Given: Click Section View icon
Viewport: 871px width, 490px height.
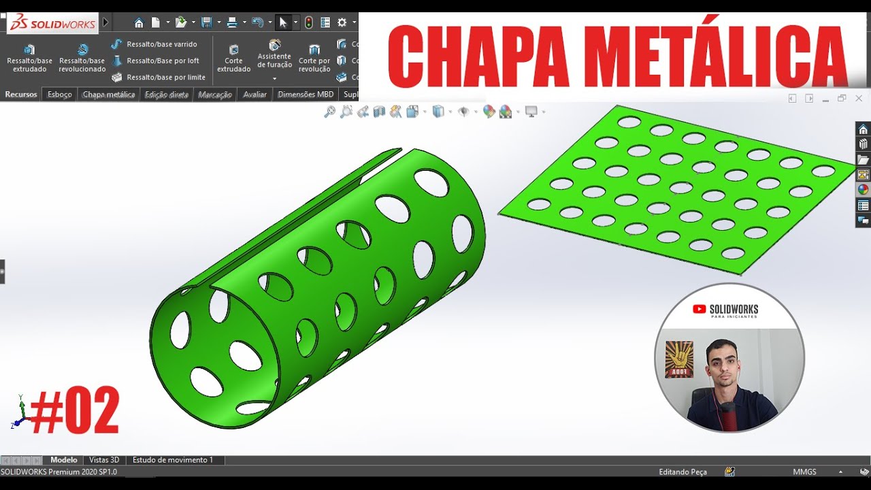Looking at the screenshot, I should pyautogui.click(x=379, y=112).
